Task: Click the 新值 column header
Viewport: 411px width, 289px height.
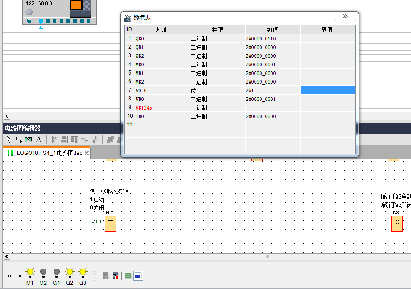Action: (327, 30)
